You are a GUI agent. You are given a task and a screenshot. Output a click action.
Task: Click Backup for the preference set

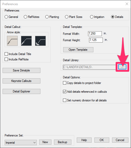(63, 142)
